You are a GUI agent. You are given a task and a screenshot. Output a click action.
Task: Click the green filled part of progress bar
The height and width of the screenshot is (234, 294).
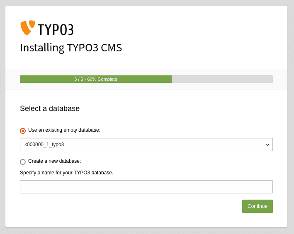(96, 79)
